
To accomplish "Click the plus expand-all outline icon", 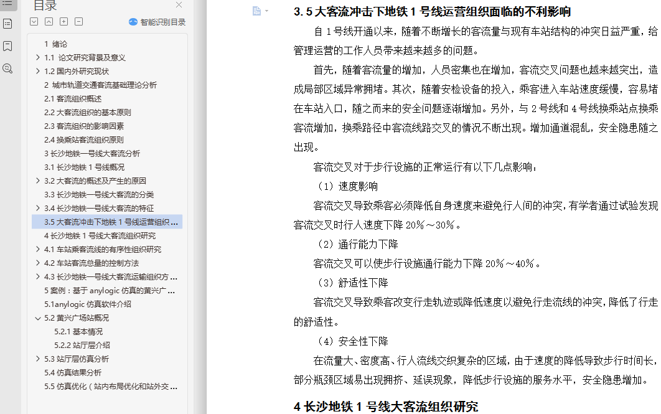I will point(63,22).
